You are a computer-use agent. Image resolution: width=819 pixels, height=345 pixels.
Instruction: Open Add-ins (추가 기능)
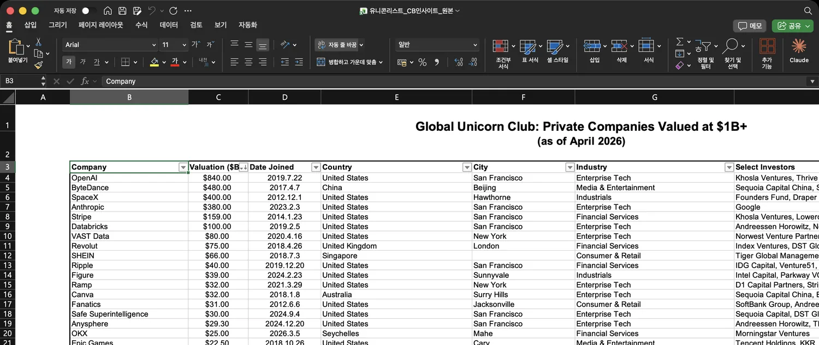point(767,53)
